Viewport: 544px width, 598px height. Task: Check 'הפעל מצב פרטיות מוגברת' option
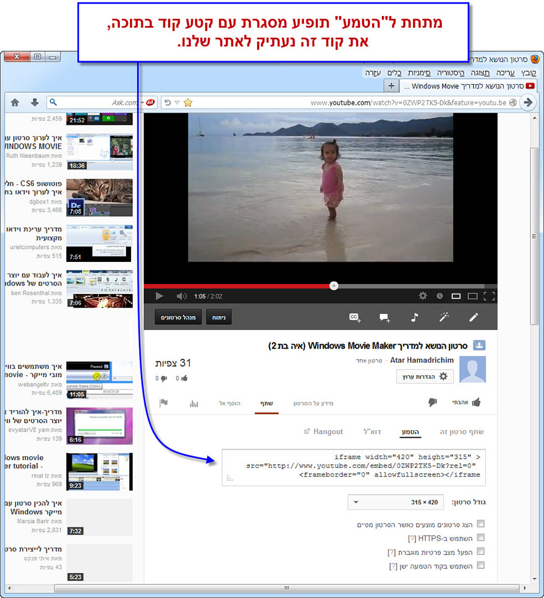pyautogui.click(x=481, y=552)
